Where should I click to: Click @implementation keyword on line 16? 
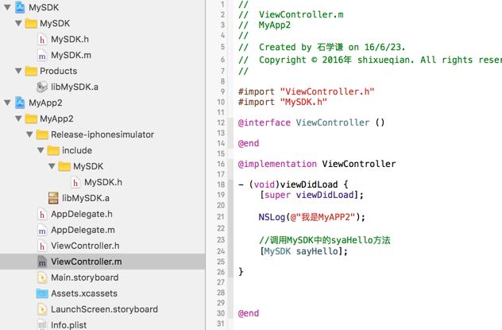coord(277,164)
